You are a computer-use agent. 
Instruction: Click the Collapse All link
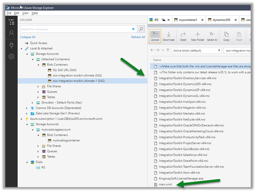(28, 37)
